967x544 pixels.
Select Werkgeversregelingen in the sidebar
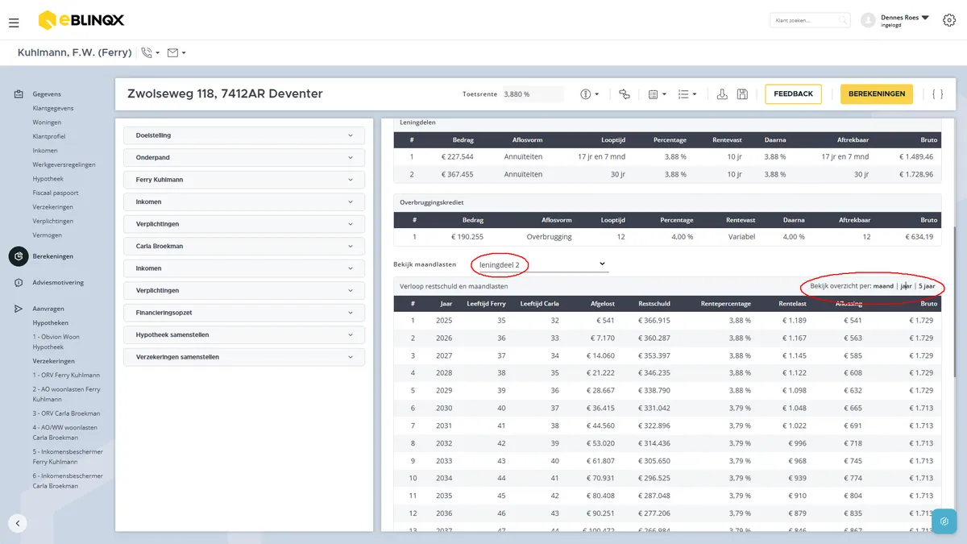pos(64,165)
